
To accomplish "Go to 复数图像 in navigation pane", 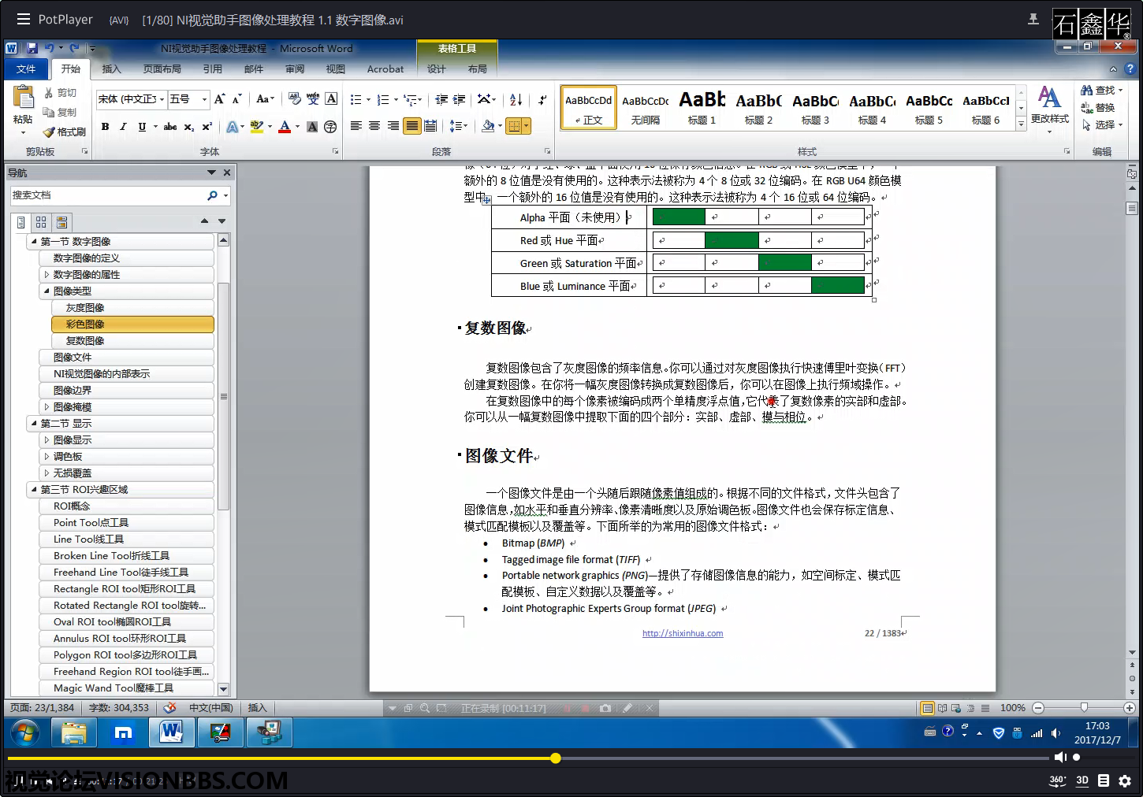I will (x=132, y=341).
